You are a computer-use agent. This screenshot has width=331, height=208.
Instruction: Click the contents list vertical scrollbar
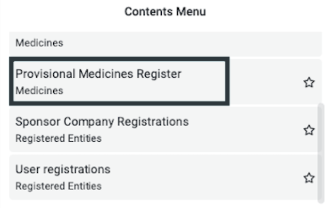(321, 153)
